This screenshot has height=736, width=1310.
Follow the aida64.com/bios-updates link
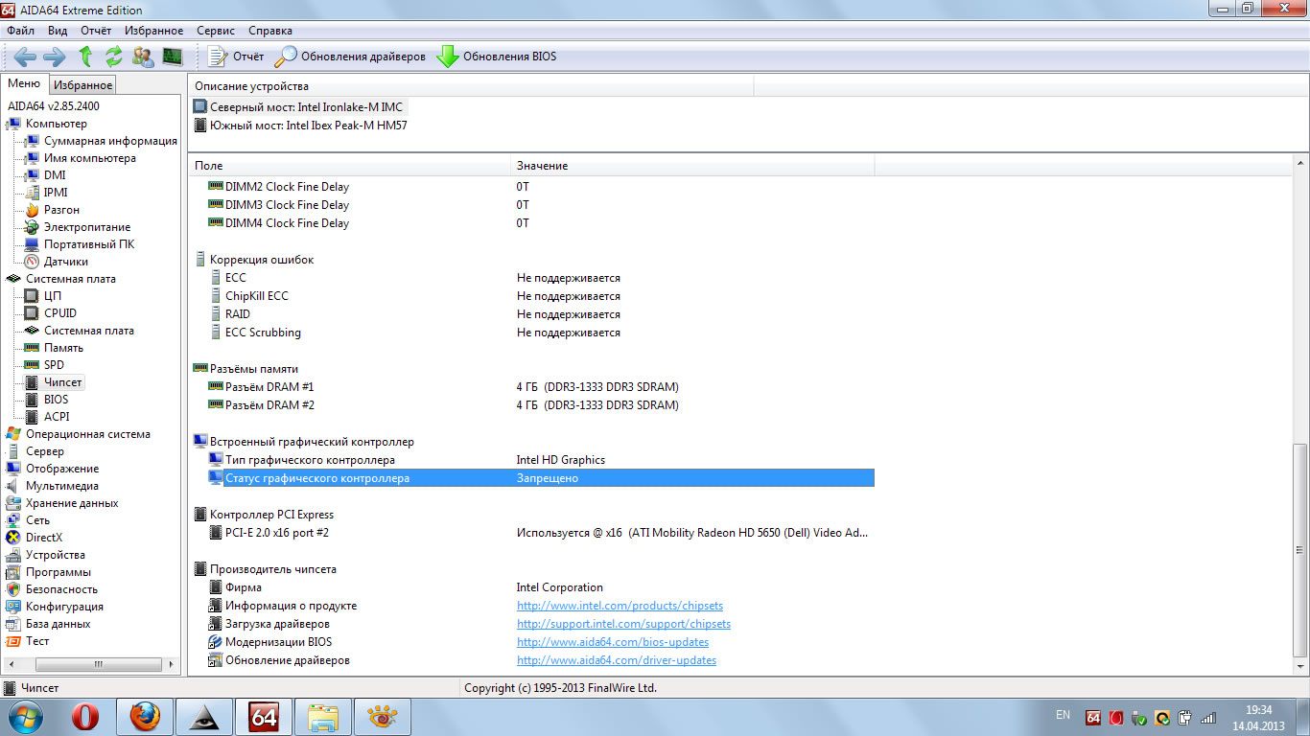tap(612, 642)
